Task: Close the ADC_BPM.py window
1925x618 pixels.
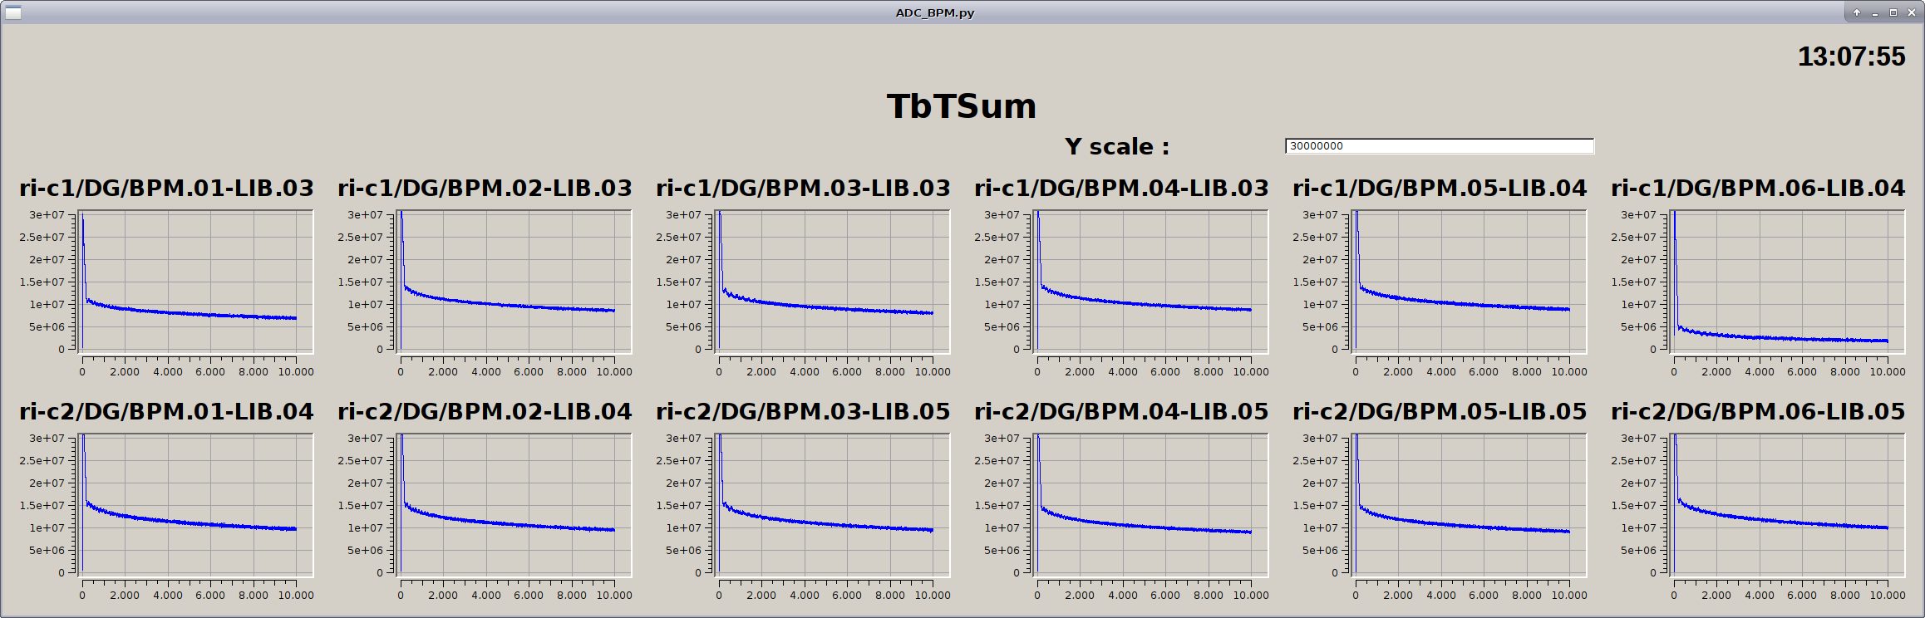Action: coord(1912,12)
